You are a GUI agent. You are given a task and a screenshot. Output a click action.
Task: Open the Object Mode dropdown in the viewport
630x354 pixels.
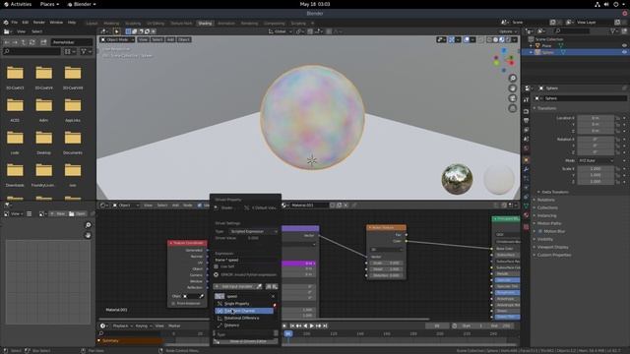point(117,39)
